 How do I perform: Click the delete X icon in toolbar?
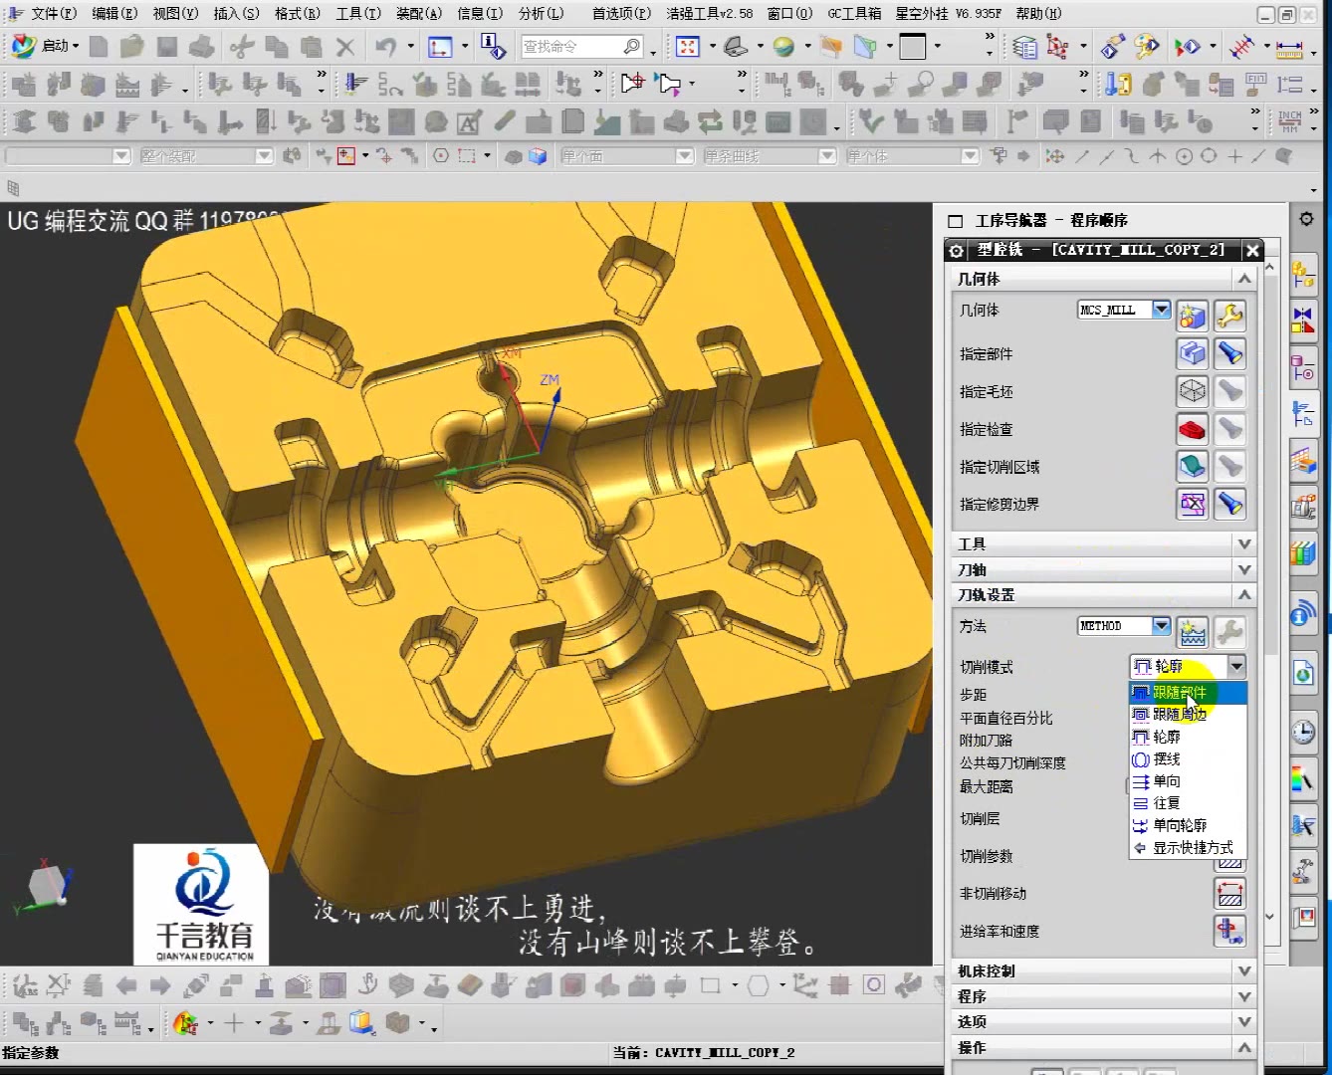(x=344, y=47)
